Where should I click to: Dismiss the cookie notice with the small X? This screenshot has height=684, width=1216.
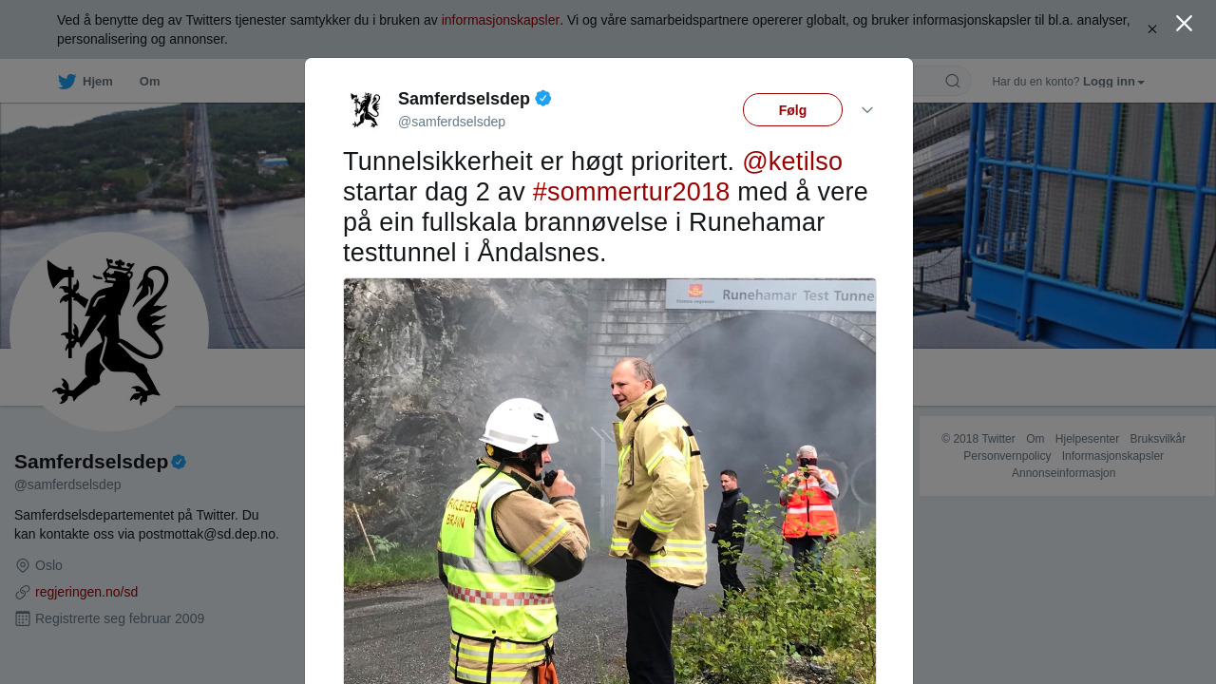click(x=1152, y=29)
